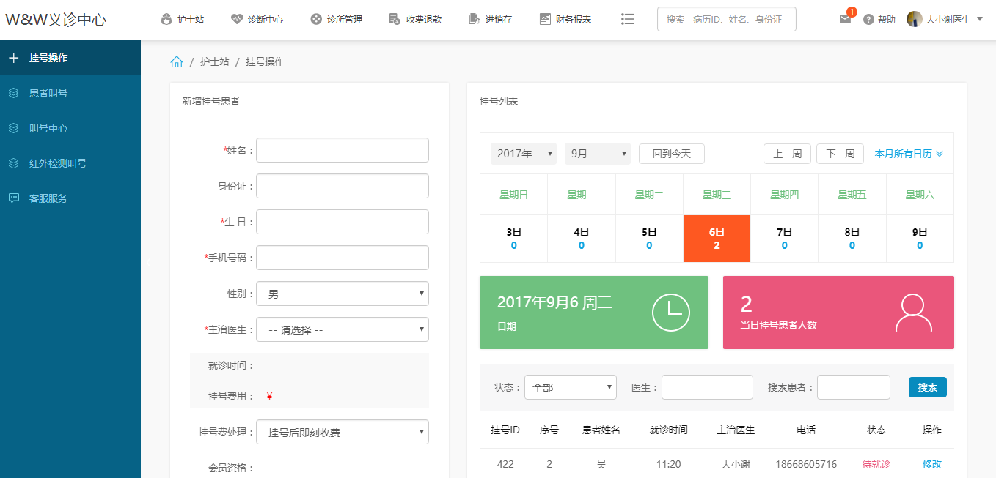This screenshot has height=478, width=996.
Task: Click the 进销存 inventory icon
Action: 474,19
